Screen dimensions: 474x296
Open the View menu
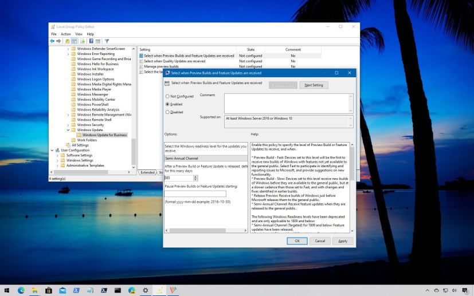pos(79,34)
